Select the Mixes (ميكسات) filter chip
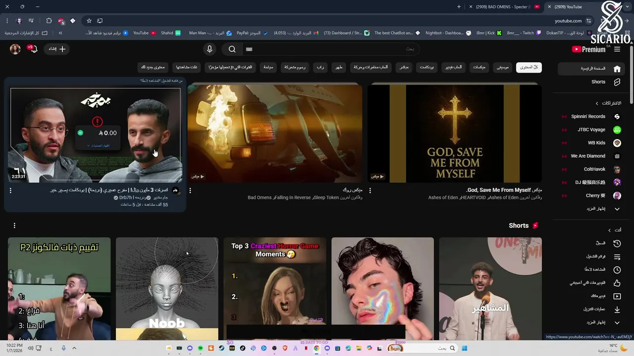The width and height of the screenshot is (634, 356). [x=479, y=67]
